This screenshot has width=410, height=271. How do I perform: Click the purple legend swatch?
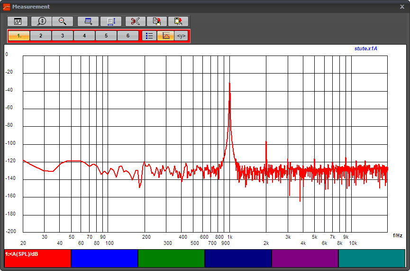[305, 259]
